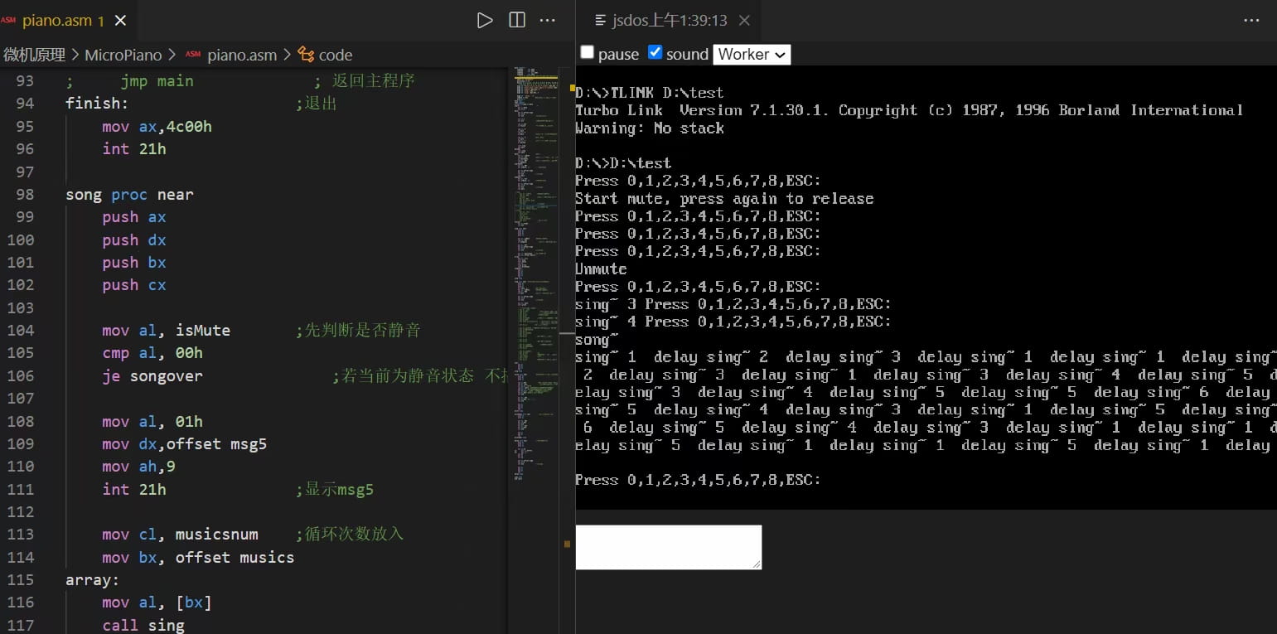Click 'call sing' instruction
The width and height of the screenshot is (1277, 634).
click(143, 625)
